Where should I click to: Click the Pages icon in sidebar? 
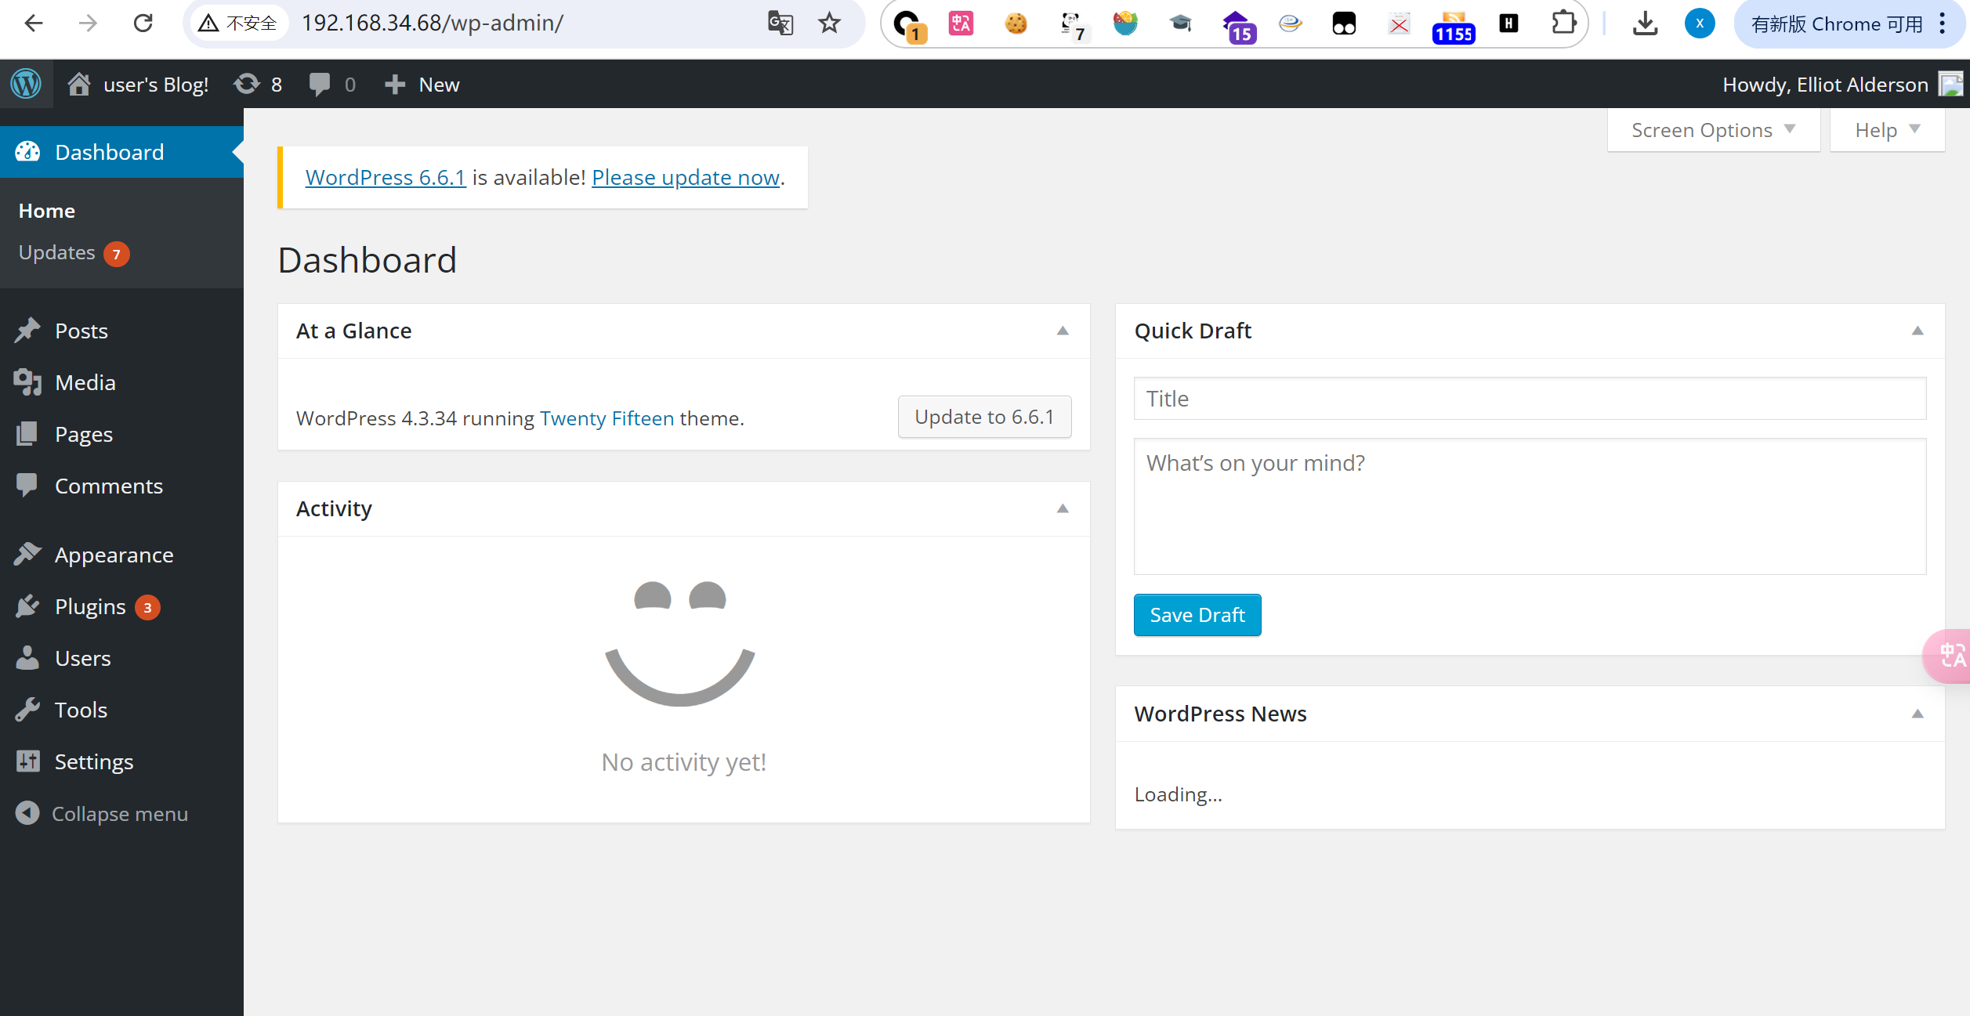[x=27, y=433]
